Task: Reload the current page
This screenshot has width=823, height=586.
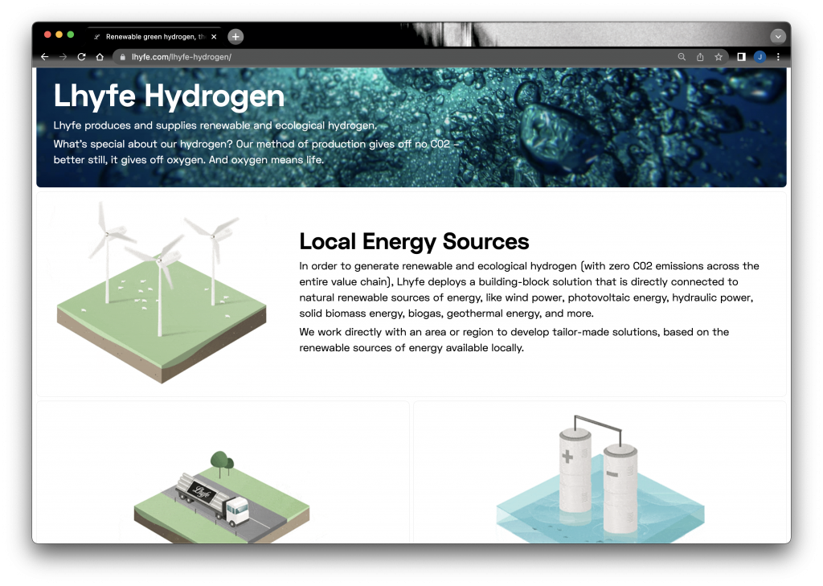Action: pyautogui.click(x=83, y=56)
